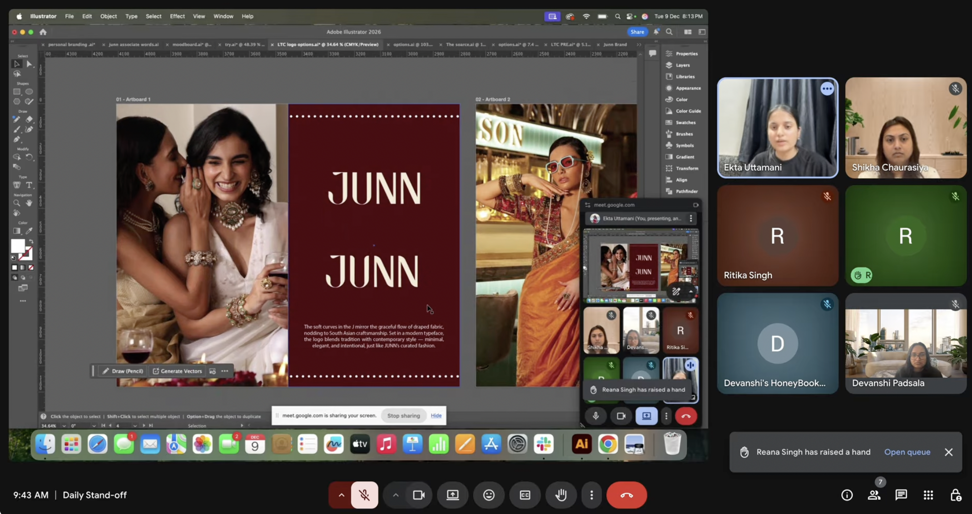Viewport: 972px width, 514px height.
Task: Present screen from the bottom toolbar
Action: coord(452,495)
